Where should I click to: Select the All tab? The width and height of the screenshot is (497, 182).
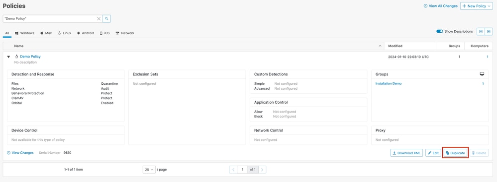tap(7, 33)
